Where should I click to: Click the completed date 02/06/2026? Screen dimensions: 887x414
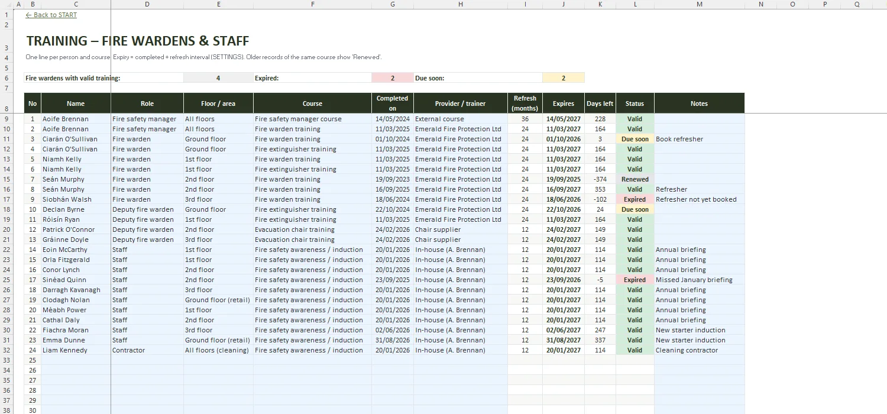click(393, 330)
